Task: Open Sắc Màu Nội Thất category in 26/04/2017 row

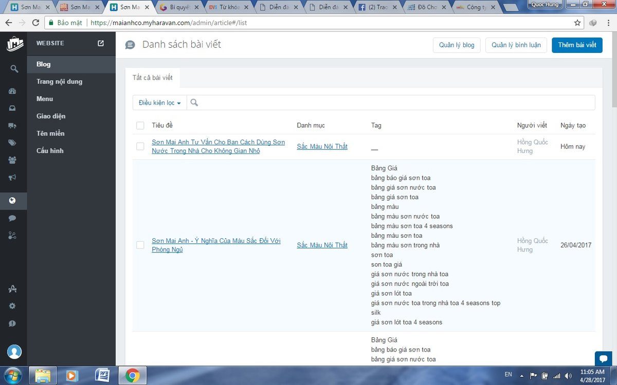Action: [322, 245]
